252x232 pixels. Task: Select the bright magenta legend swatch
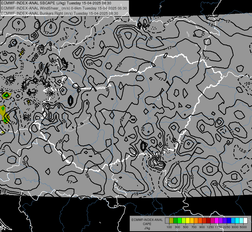click(x=217, y=221)
